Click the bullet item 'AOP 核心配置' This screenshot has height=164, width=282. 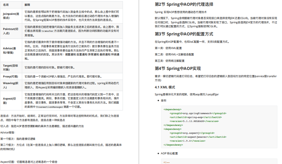pos(169,153)
